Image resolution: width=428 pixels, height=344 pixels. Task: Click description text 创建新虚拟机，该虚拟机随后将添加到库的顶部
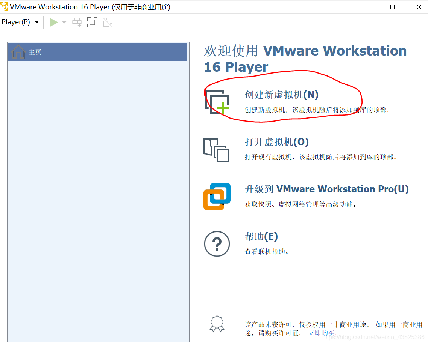pos(317,110)
